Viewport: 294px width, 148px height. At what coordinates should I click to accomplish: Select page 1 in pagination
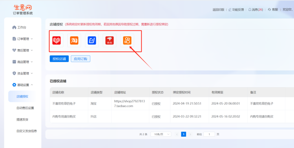point(184,134)
